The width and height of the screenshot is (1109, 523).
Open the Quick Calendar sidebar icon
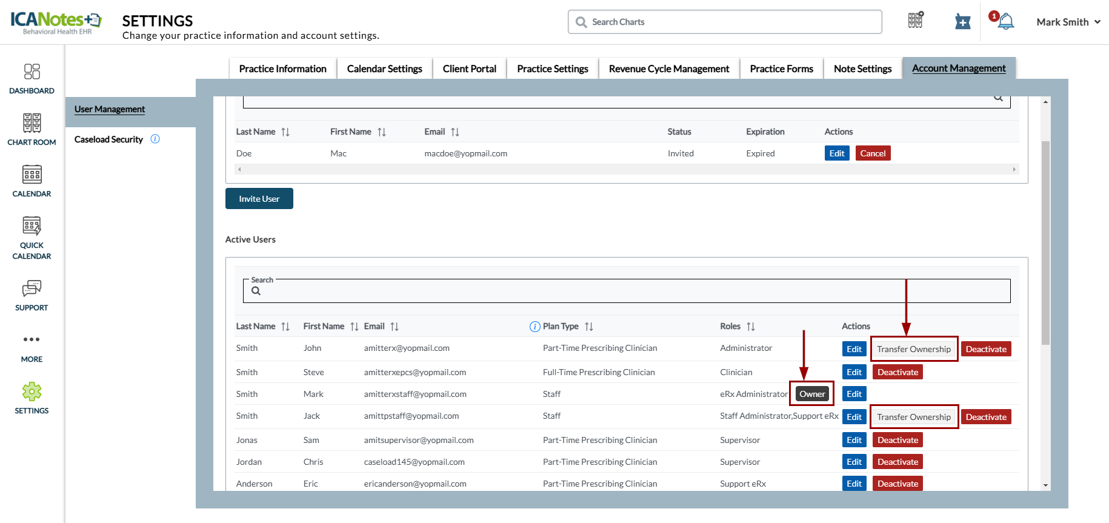click(32, 226)
